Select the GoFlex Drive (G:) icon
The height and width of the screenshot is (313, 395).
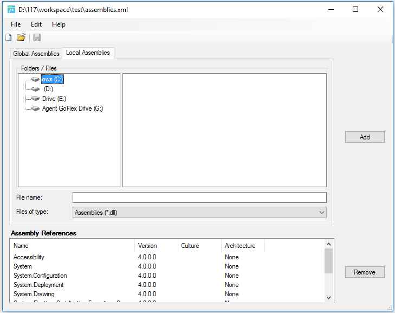click(35, 108)
